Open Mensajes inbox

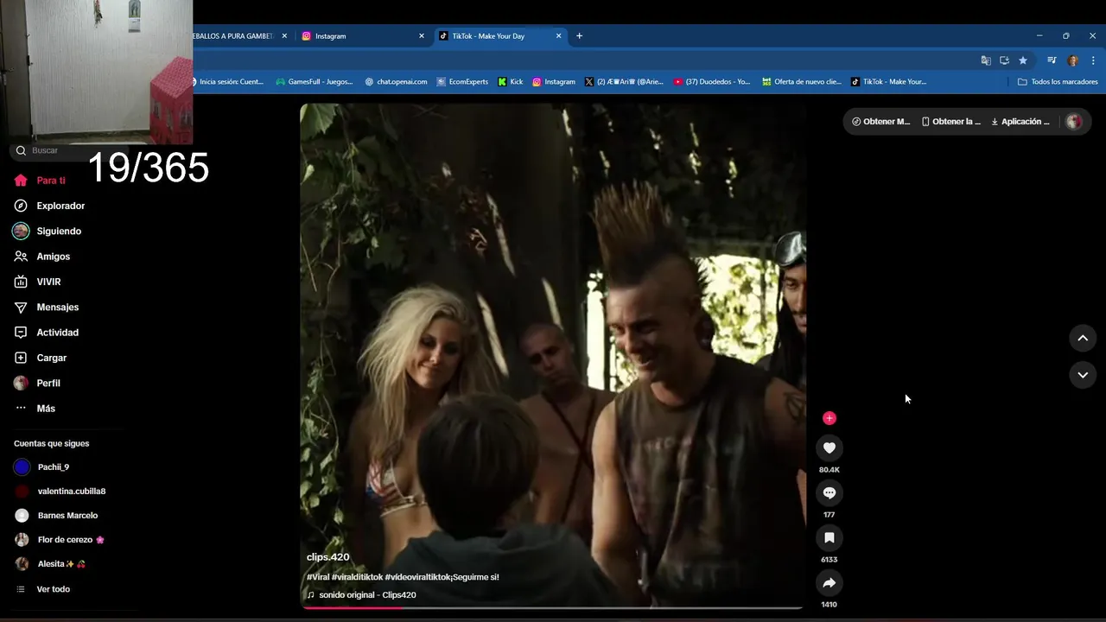tap(46, 307)
